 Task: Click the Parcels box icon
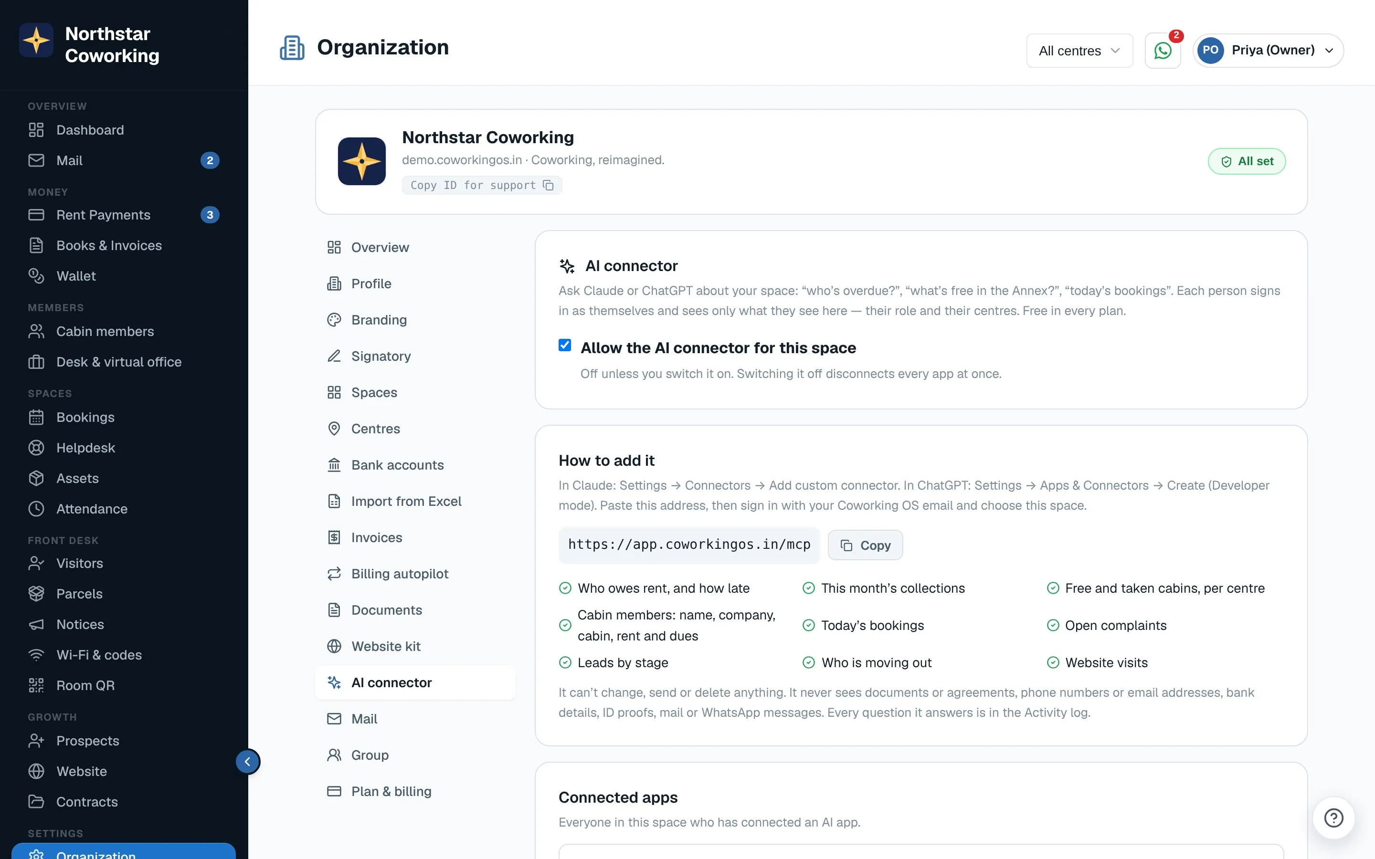(x=36, y=594)
